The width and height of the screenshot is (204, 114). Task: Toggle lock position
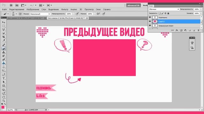[165, 13]
